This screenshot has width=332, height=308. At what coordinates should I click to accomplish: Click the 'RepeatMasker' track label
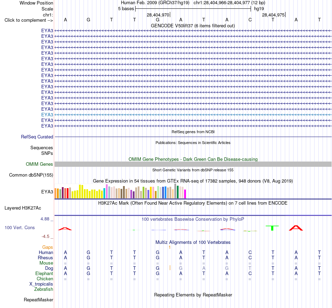click(x=38, y=300)
